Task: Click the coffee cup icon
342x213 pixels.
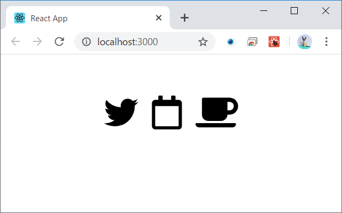Action: [217, 112]
